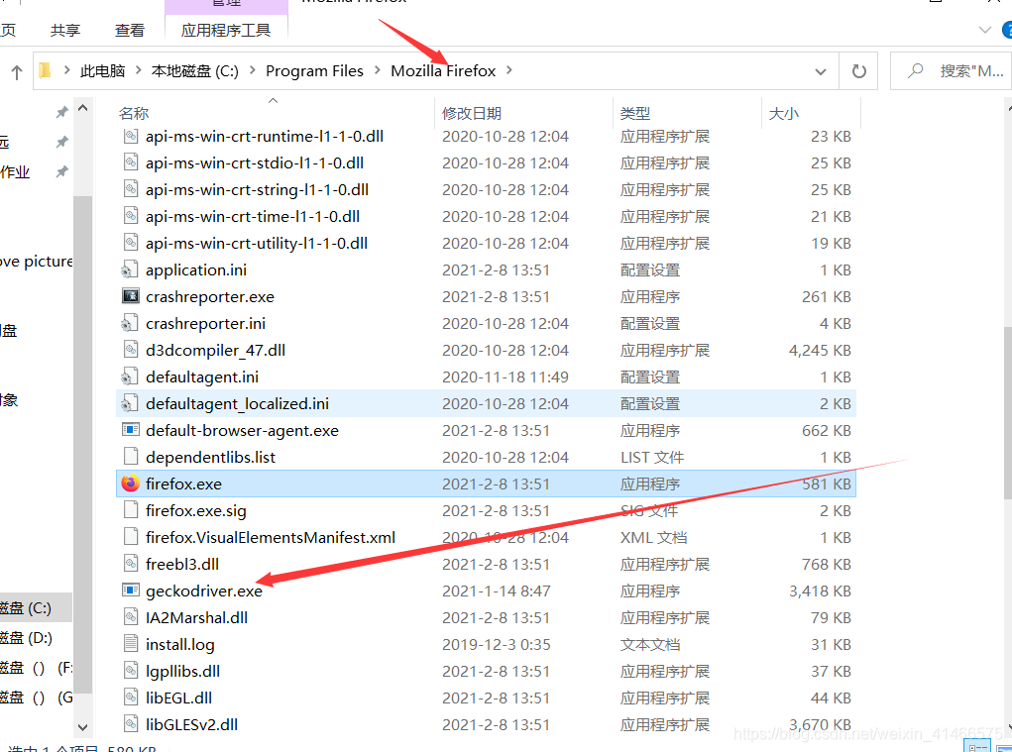Screen dimensions: 1012x752
Task: Click the 2019-12-3 0:35 date cell
Action: pyautogui.click(x=497, y=644)
